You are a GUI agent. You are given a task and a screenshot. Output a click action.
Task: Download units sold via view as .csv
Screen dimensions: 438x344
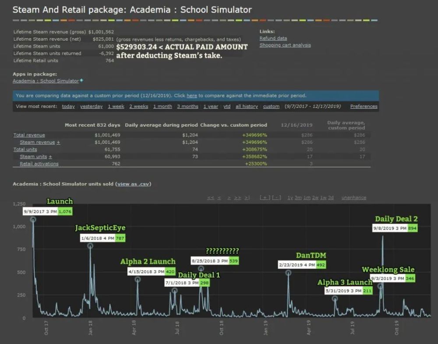coord(133,184)
